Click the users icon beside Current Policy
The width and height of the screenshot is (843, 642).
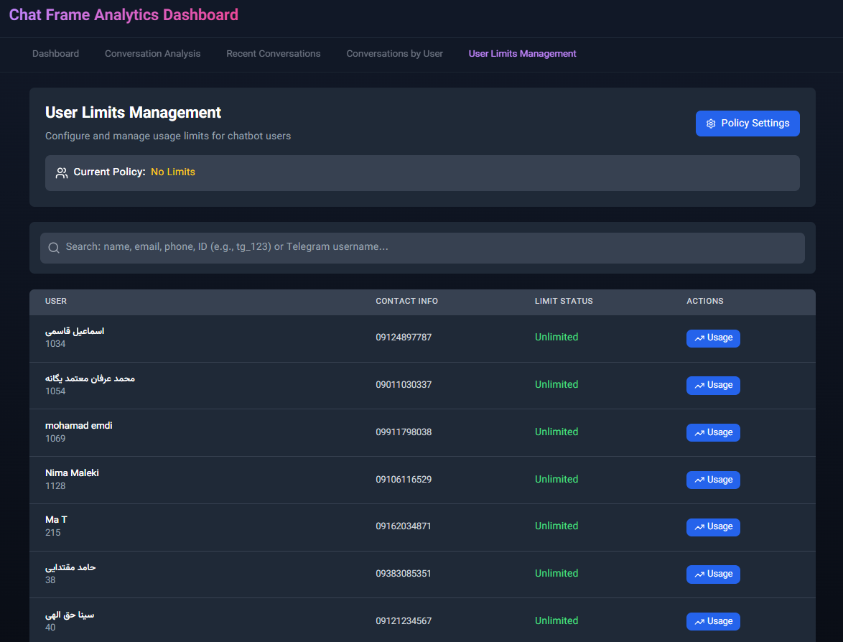62,173
